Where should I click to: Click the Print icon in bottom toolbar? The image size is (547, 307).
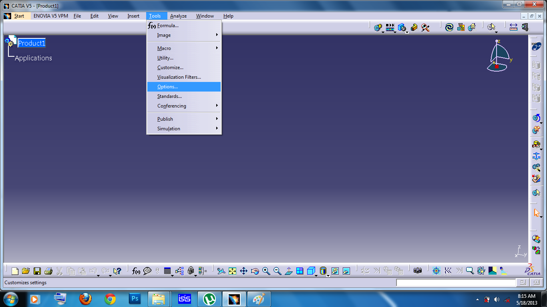pos(48,271)
